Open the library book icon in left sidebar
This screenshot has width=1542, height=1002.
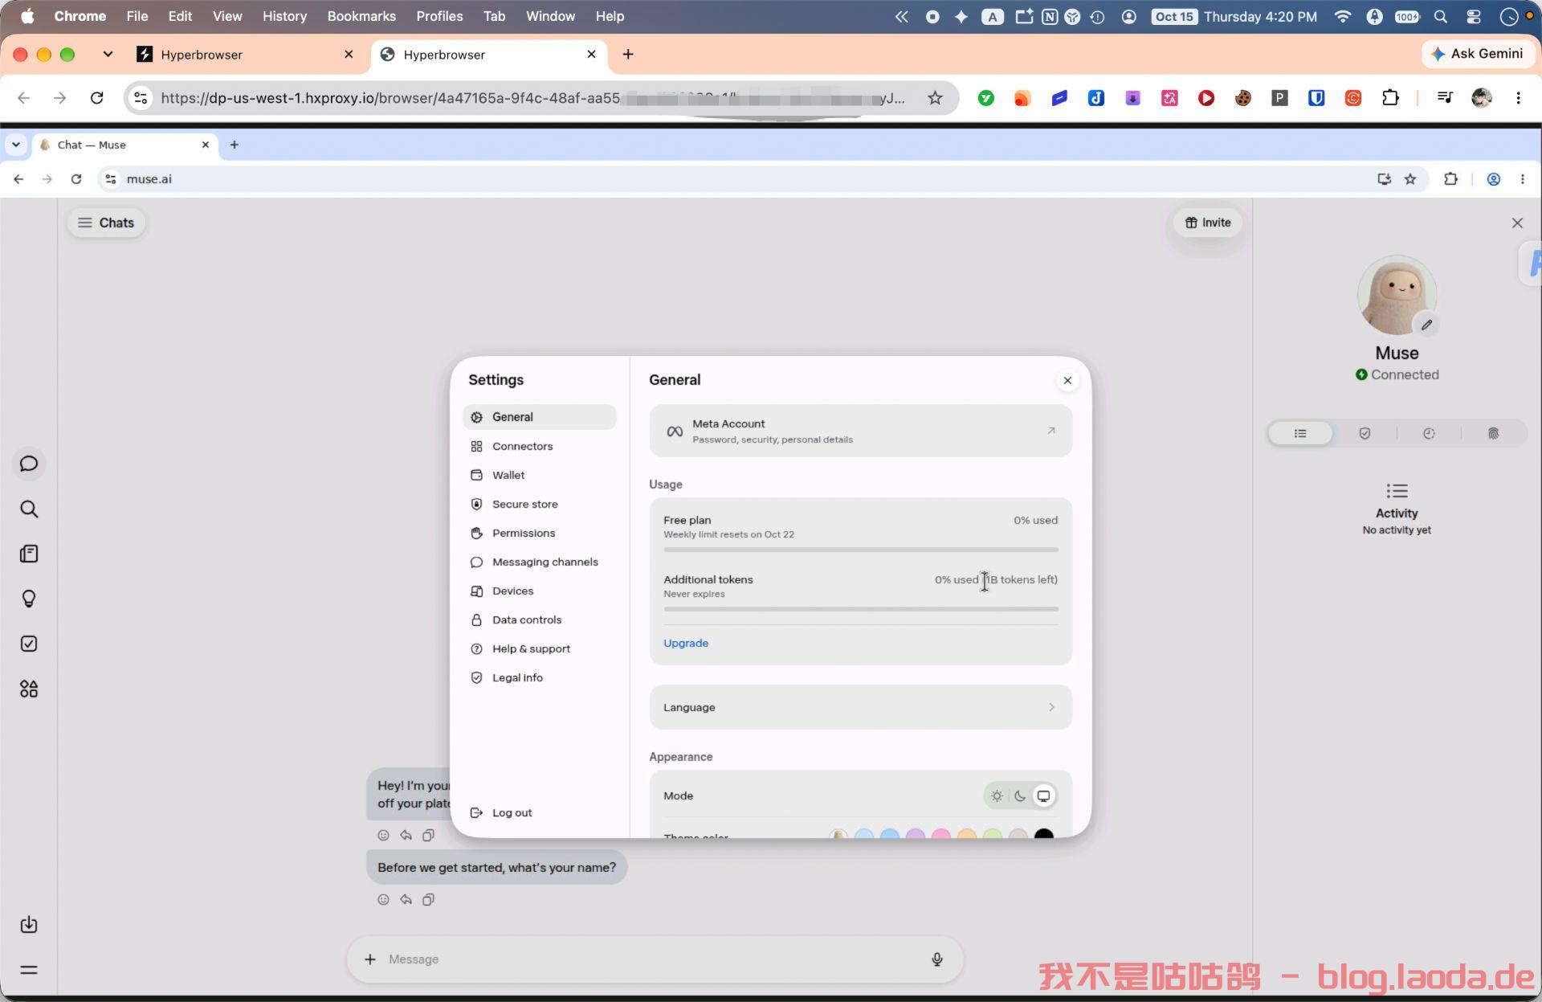pyautogui.click(x=29, y=554)
